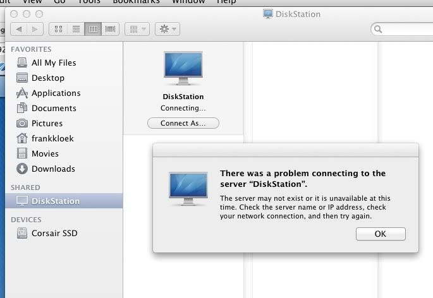
Task: Click the monitor icon in the error dialog
Action: click(188, 189)
